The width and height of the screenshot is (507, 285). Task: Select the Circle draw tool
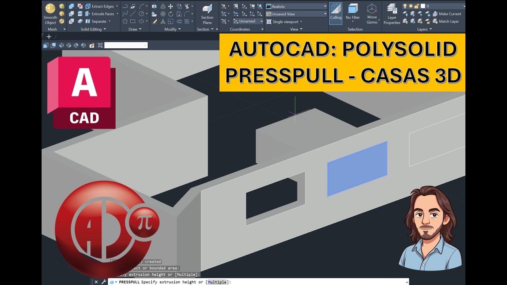pos(141,14)
